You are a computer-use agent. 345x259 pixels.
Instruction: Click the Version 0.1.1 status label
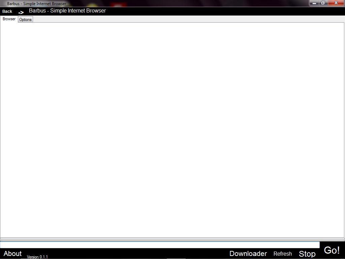click(x=37, y=257)
